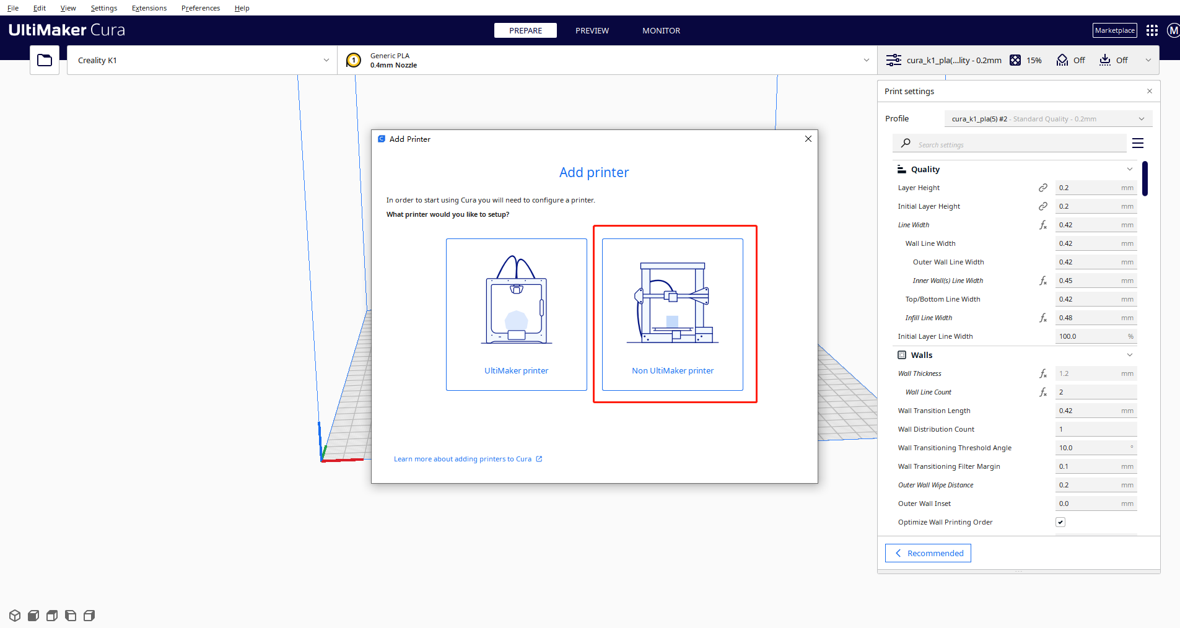Select the left side view cube icon
1180x628 pixels.
[x=71, y=616]
